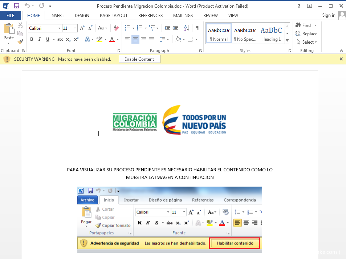Click the red Font Color swatch
The image size is (346, 259).
coord(112,39)
